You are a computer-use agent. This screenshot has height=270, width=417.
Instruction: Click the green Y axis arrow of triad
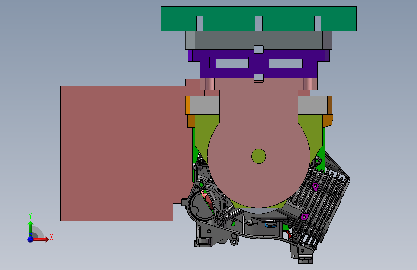[30, 228]
